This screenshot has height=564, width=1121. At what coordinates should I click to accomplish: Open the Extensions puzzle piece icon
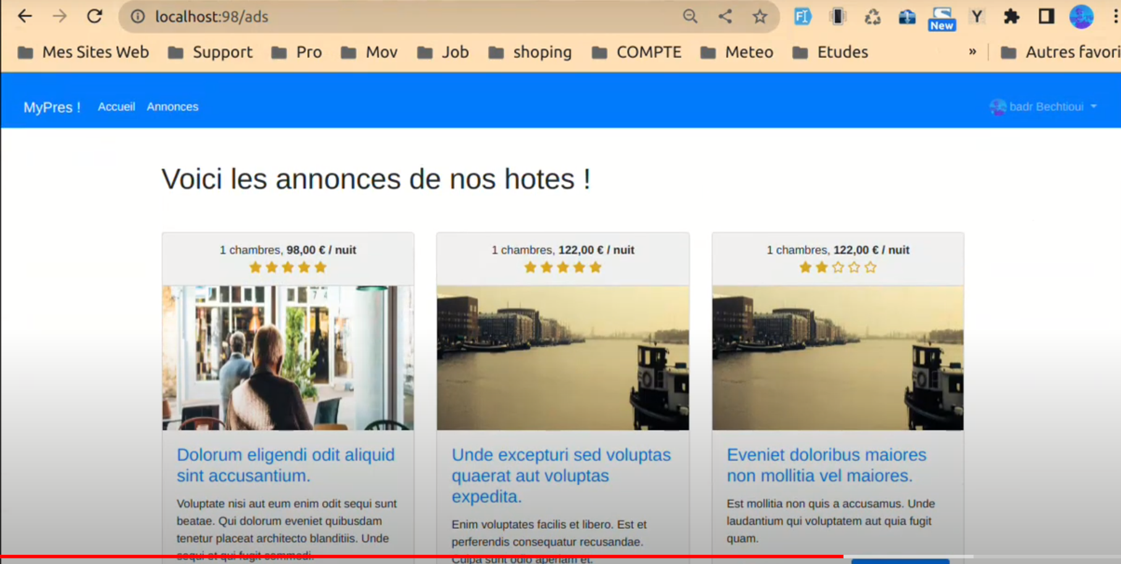pos(1011,17)
